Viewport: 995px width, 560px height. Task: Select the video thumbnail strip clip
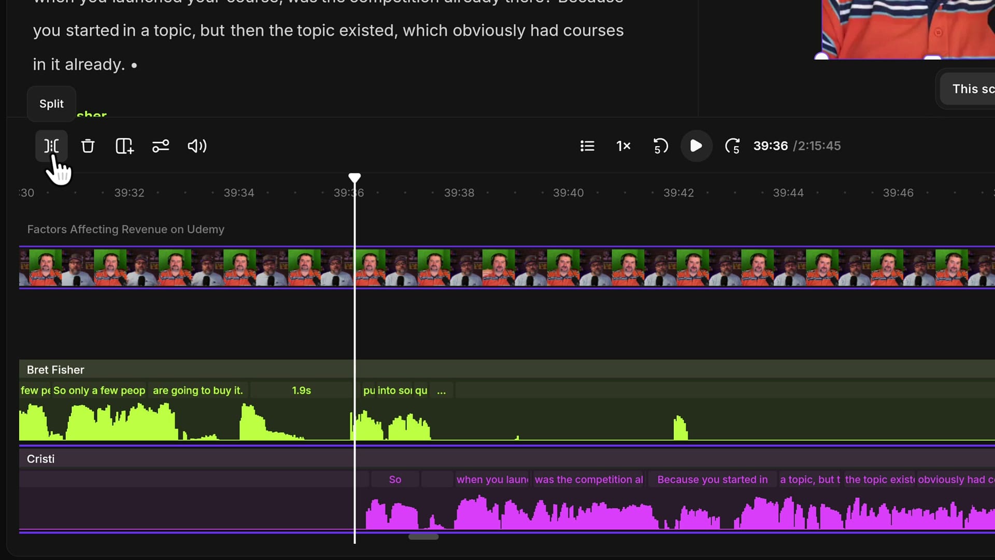[507, 268]
